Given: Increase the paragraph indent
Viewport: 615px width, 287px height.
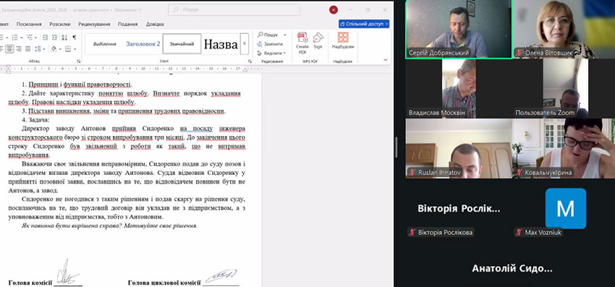Looking at the screenshot, I should tap(54, 38).
